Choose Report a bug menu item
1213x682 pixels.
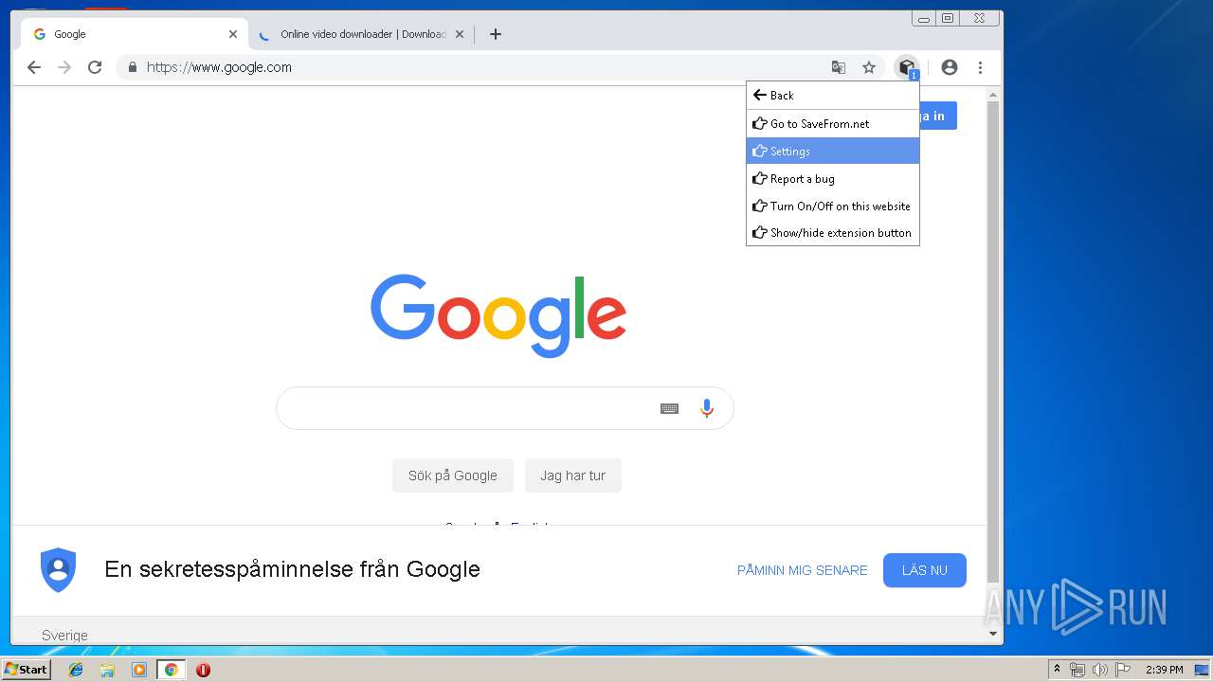click(x=833, y=179)
